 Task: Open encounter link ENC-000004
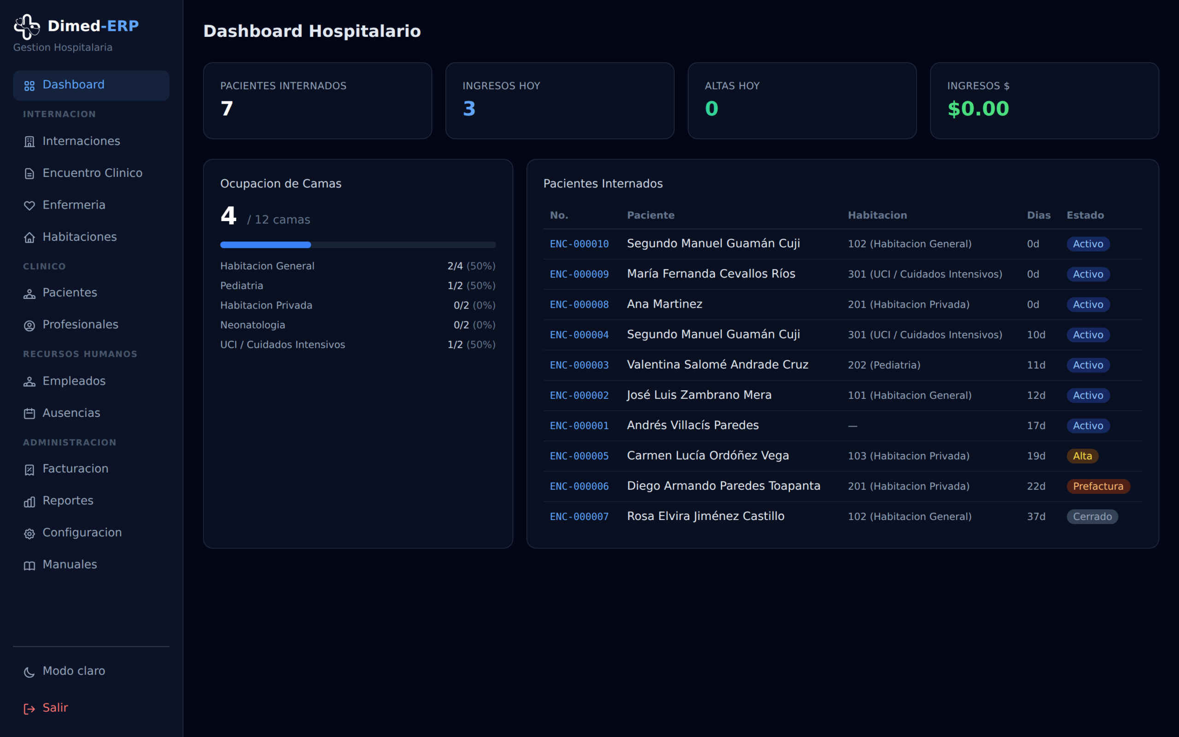click(x=579, y=335)
